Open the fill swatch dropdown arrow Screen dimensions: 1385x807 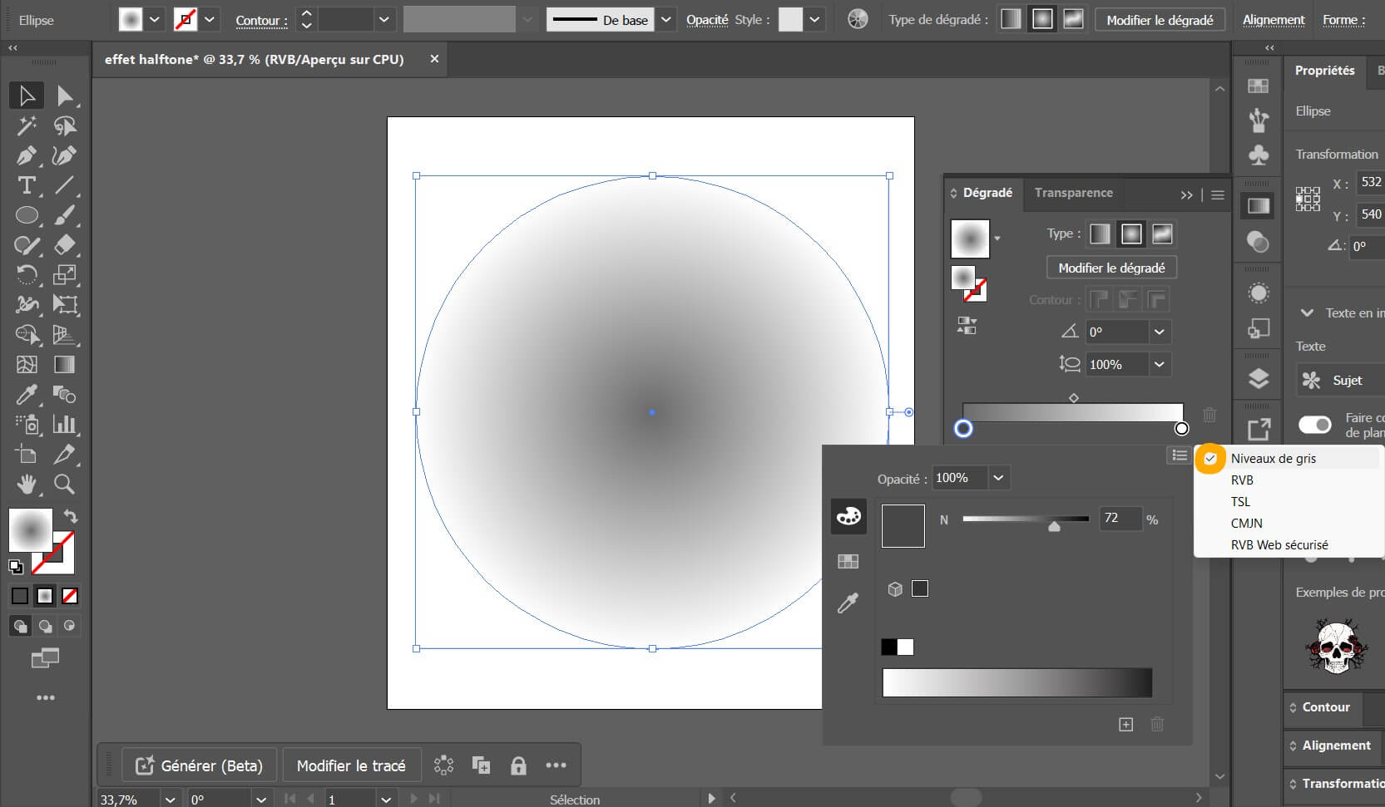(155, 19)
